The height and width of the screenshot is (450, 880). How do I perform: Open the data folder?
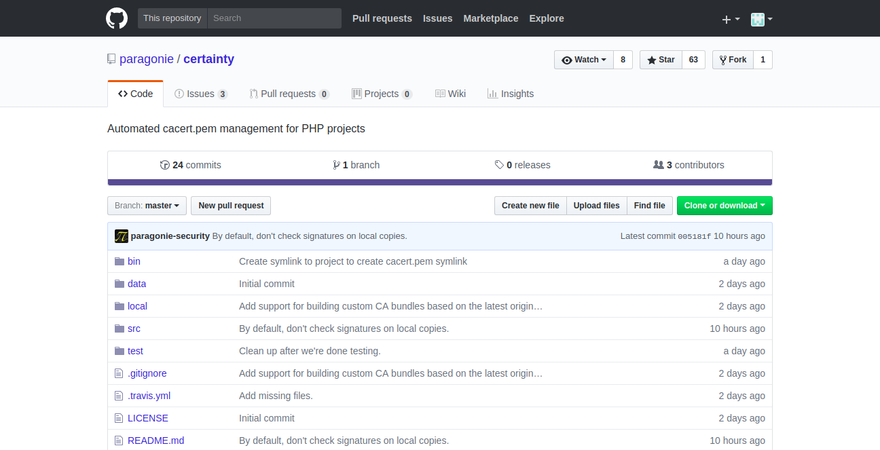[136, 284]
